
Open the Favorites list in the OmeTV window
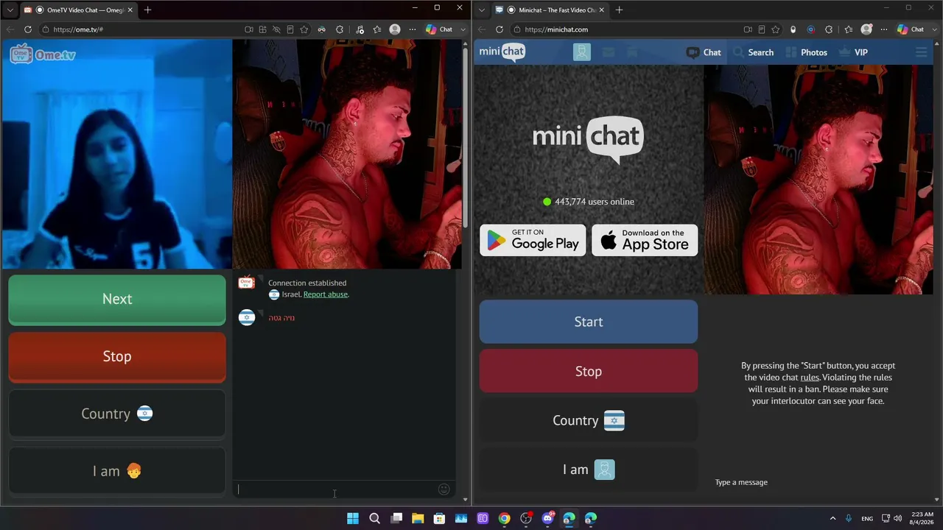(377, 29)
